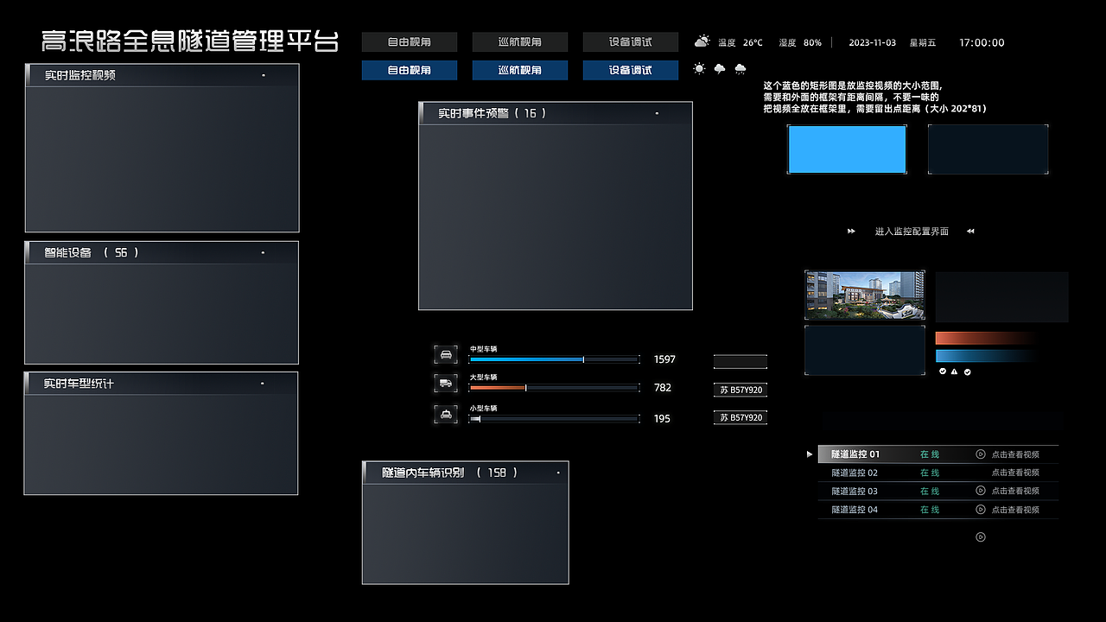
Task: Select the blue 自由视角 tab
Action: coord(410,70)
